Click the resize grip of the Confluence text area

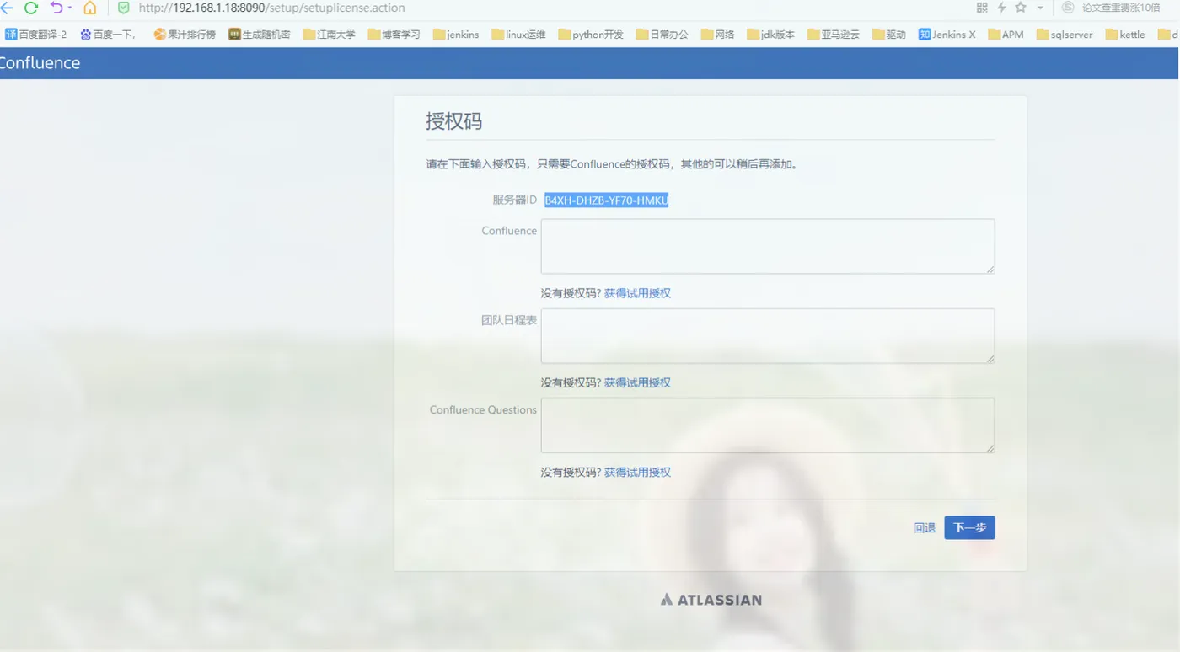[990, 269]
